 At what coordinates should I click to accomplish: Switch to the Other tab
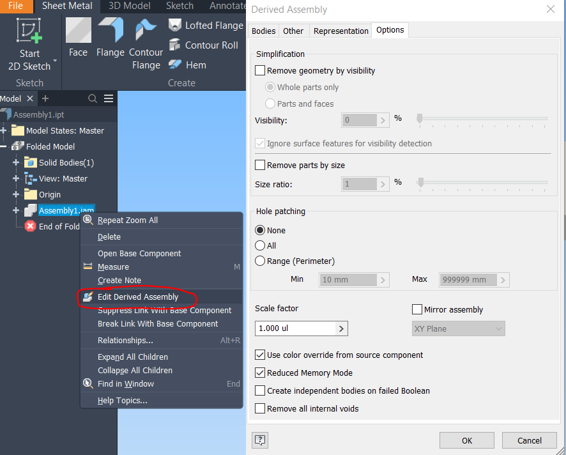click(x=293, y=31)
